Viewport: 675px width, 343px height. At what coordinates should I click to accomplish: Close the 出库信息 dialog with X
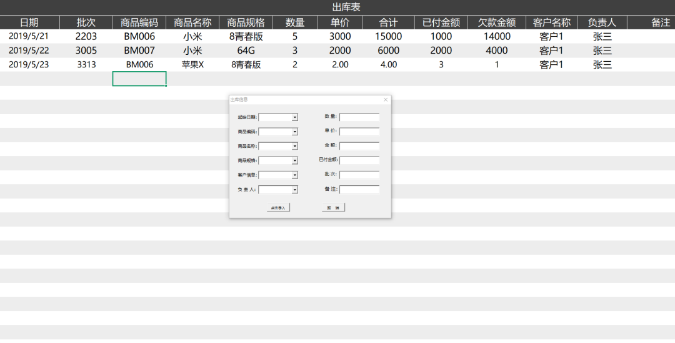tap(386, 100)
